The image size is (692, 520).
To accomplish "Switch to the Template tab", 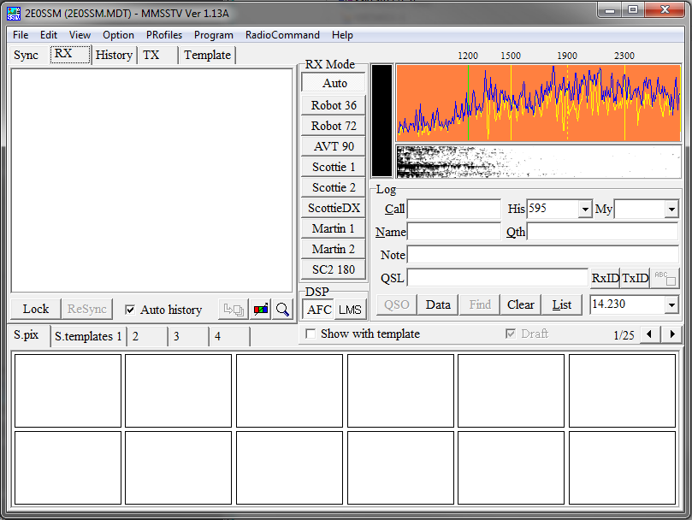I will [x=207, y=56].
